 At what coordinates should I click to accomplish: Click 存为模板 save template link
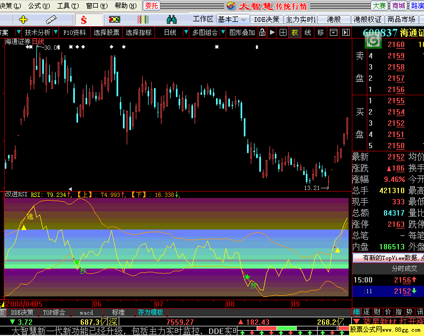(x=150, y=312)
